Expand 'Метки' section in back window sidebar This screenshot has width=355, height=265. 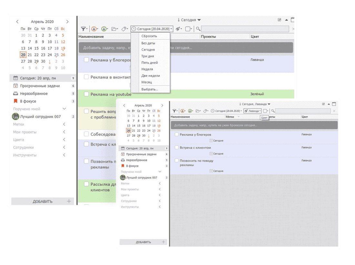point(64,124)
